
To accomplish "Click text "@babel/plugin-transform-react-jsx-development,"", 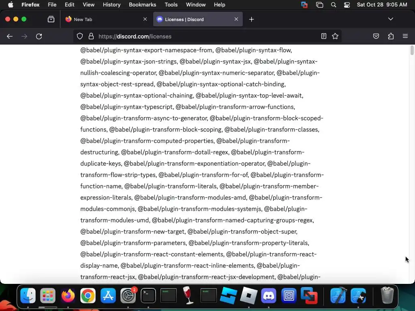I will point(207,277).
